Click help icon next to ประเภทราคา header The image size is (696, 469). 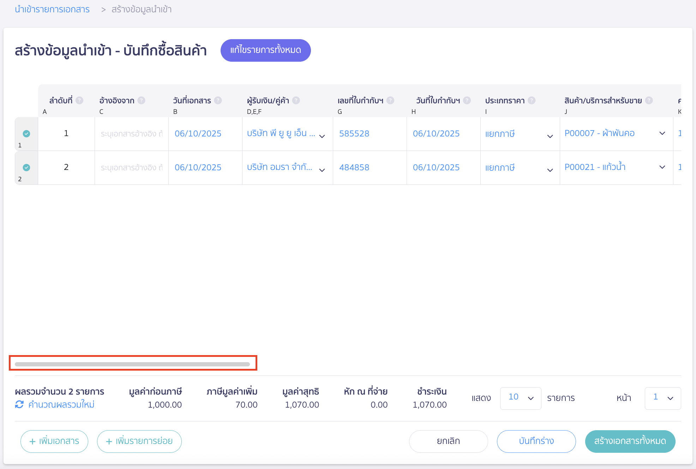[532, 100]
